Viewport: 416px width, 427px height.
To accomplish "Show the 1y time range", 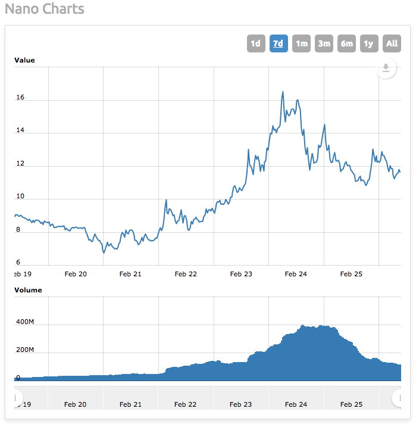I will [x=369, y=43].
